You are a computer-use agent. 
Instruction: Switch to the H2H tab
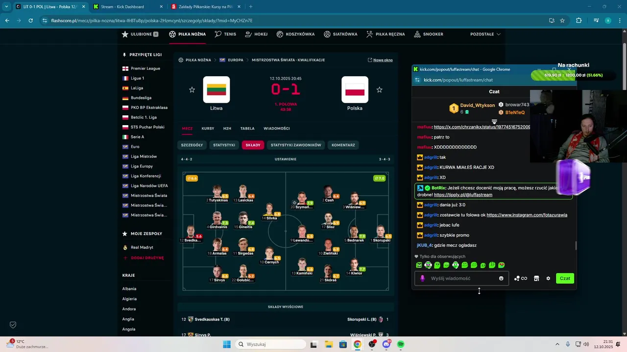pos(227,129)
